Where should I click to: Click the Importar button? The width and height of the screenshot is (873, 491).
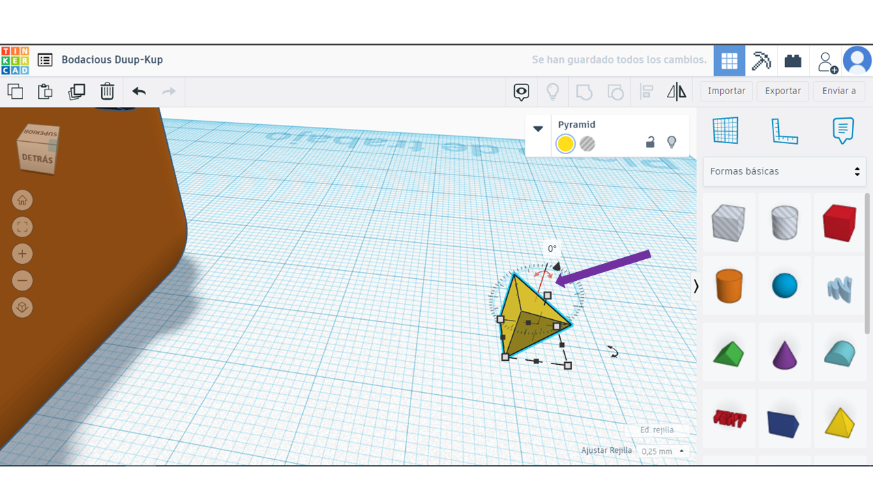pyautogui.click(x=726, y=91)
